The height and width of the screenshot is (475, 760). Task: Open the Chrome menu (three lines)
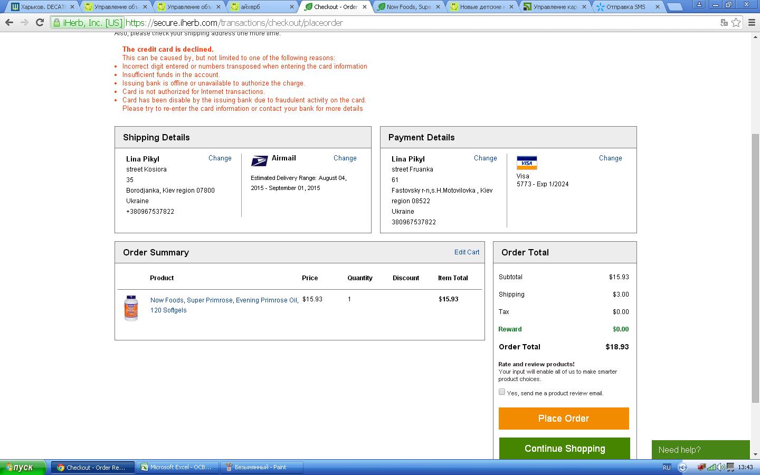752,23
